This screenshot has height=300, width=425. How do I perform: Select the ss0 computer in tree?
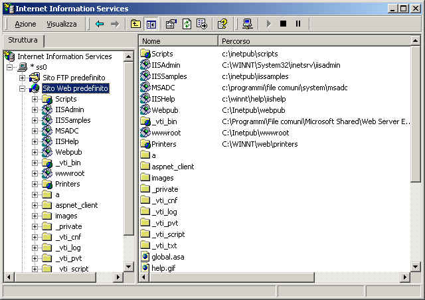click(39, 67)
